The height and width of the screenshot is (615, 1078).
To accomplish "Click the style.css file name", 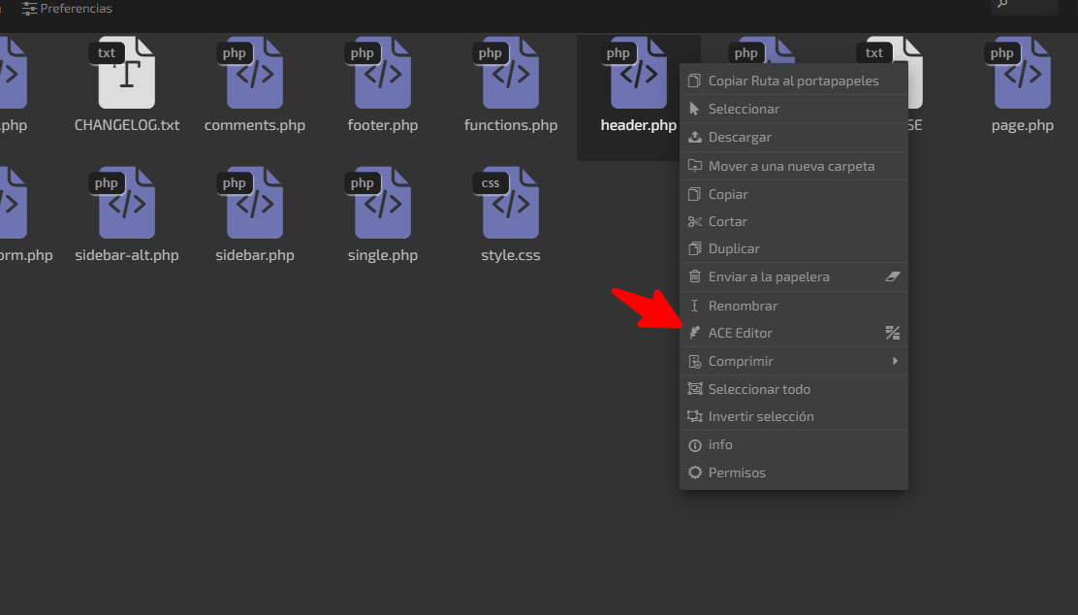I will [x=511, y=255].
